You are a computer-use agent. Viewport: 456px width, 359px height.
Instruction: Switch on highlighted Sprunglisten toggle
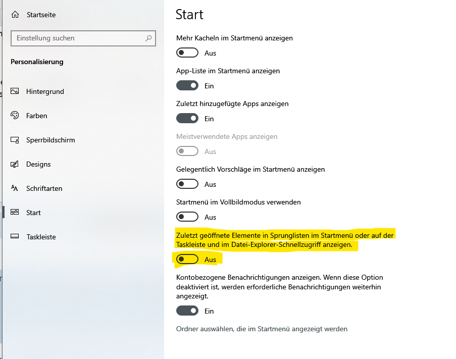pos(187,260)
